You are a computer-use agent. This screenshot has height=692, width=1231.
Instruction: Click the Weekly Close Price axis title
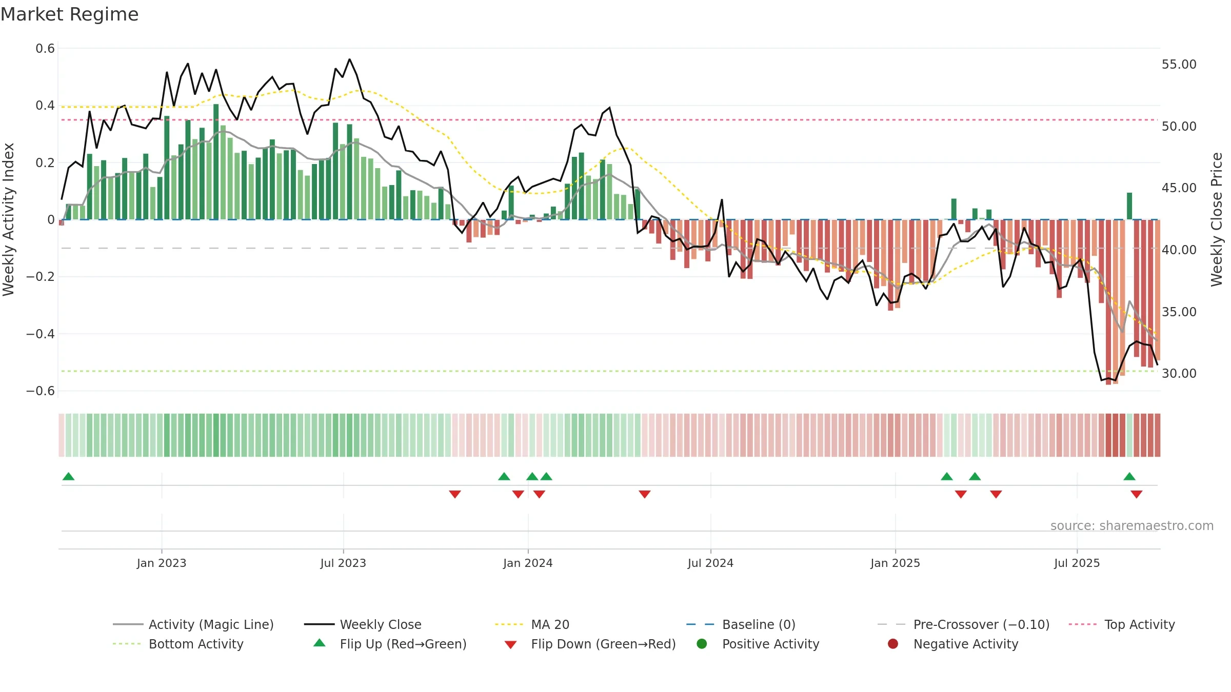1217,219
